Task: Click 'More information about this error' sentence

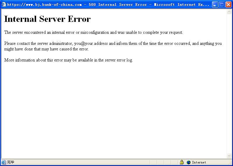Action: pos(68,60)
